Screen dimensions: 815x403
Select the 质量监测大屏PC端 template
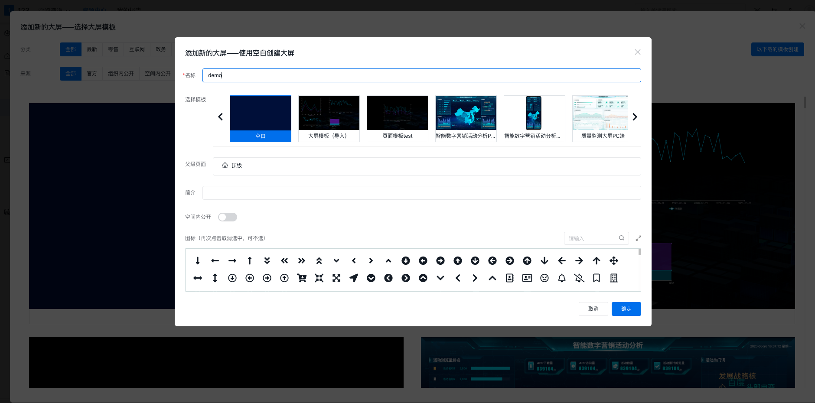600,119
